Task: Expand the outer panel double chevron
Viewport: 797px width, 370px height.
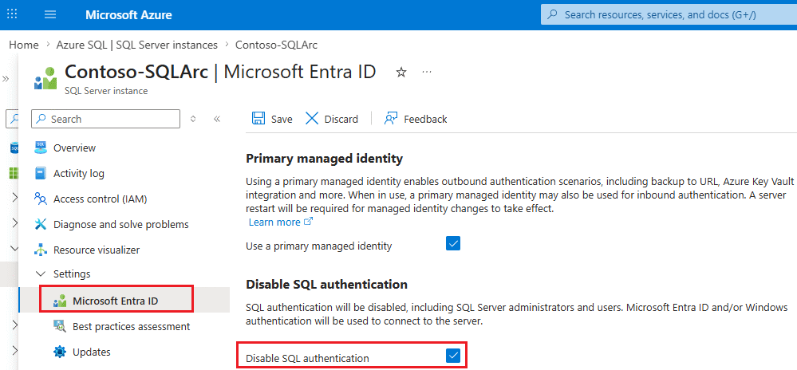Action: tap(6, 79)
